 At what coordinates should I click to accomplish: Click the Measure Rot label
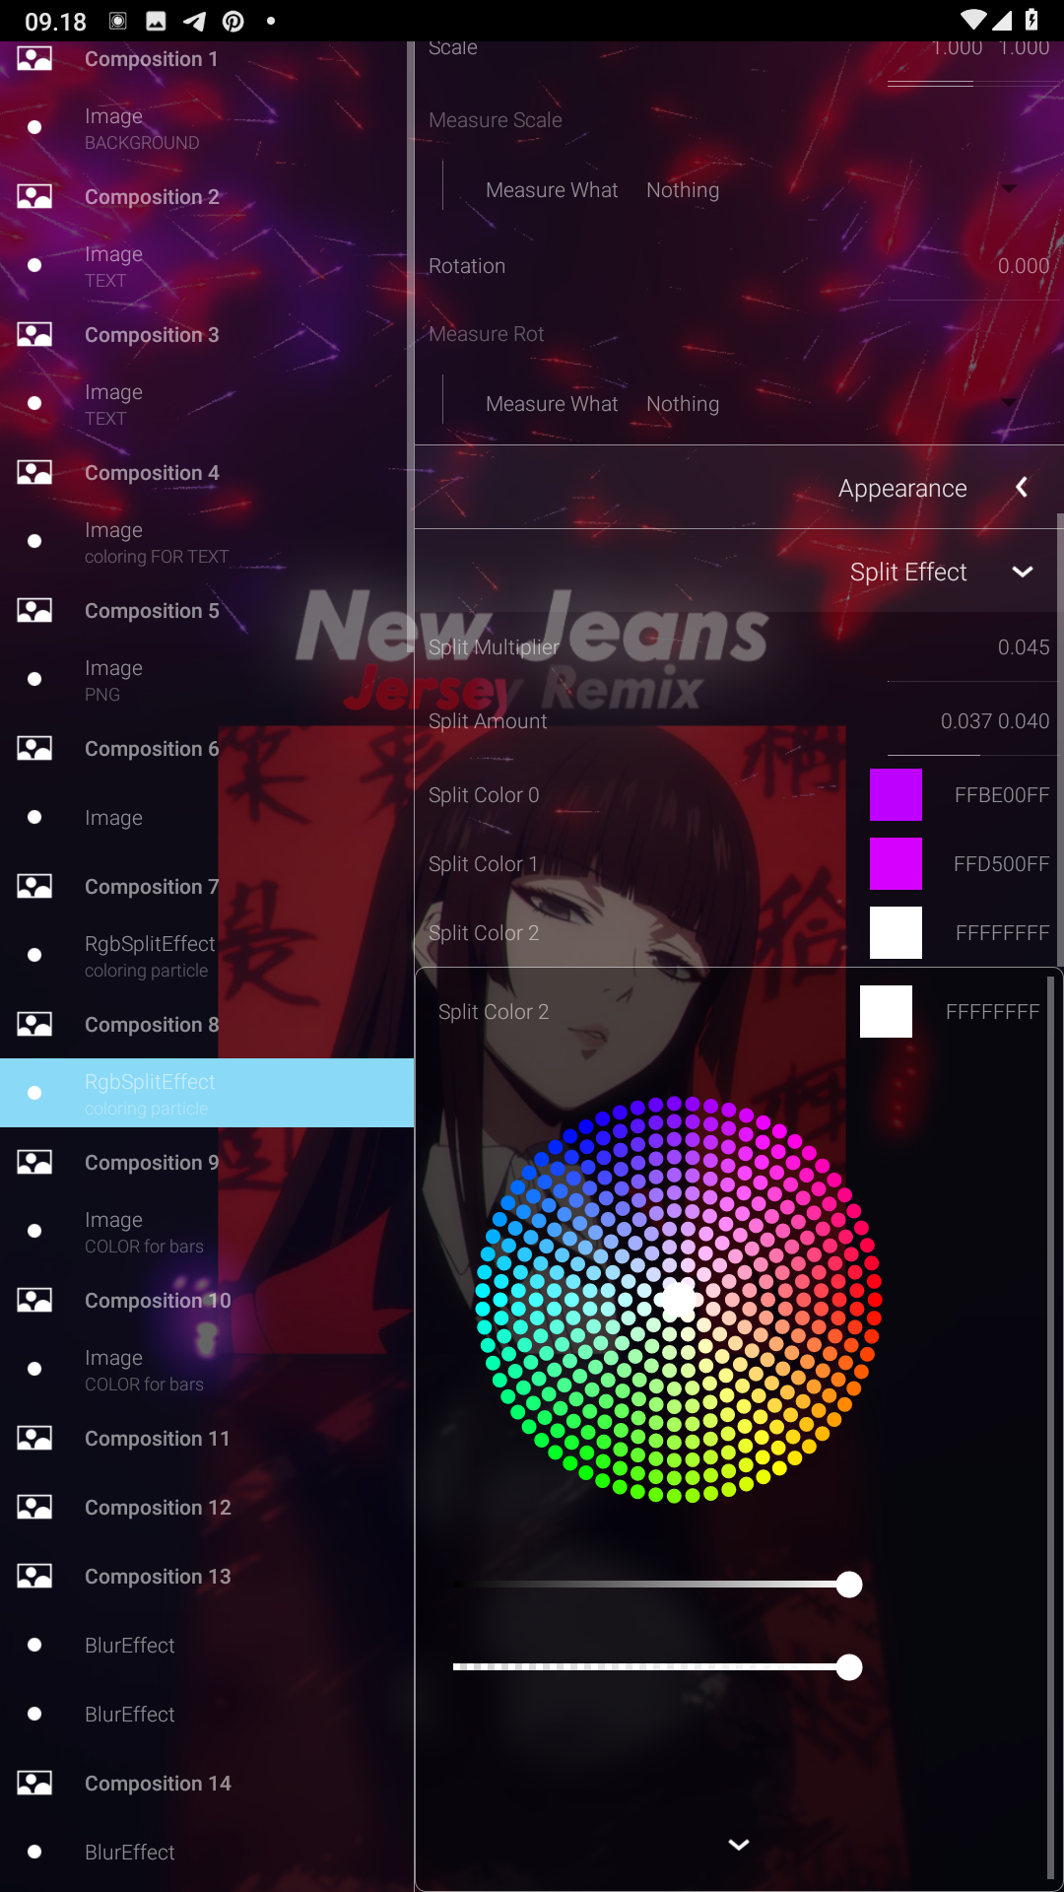click(x=486, y=334)
